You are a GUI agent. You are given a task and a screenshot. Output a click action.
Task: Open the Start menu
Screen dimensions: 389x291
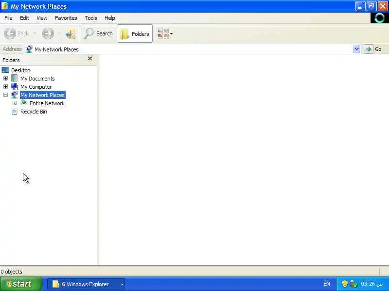point(21,284)
